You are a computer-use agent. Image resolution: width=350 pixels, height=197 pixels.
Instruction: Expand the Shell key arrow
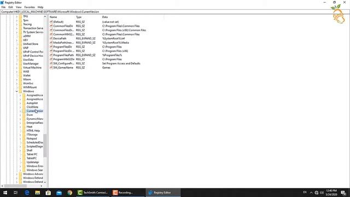(20, 150)
